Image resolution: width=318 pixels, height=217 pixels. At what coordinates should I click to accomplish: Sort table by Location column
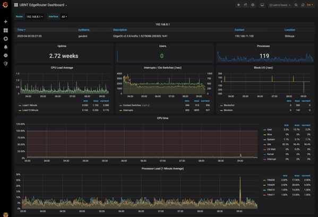pyautogui.click(x=290, y=30)
